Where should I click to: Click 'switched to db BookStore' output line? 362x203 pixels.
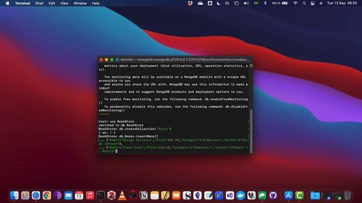click(121, 125)
